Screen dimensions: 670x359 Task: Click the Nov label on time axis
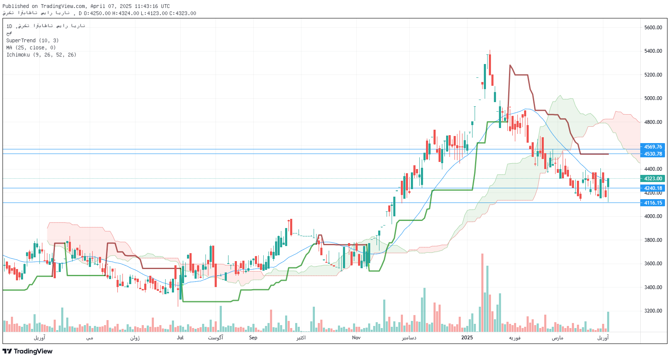pyautogui.click(x=356, y=338)
